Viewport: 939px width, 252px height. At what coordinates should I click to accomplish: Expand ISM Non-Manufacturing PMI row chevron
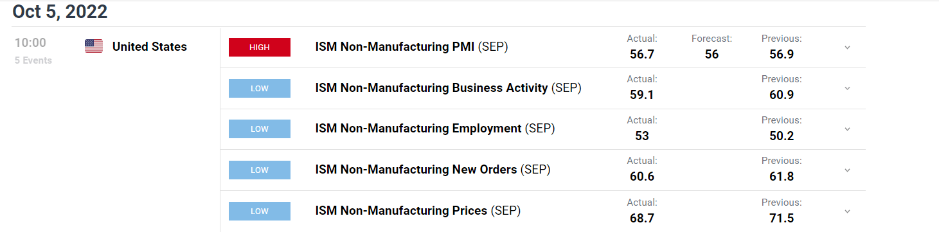click(847, 48)
